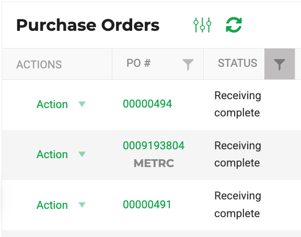
Task: Open the column settings sliders icon
Action: coord(202,25)
